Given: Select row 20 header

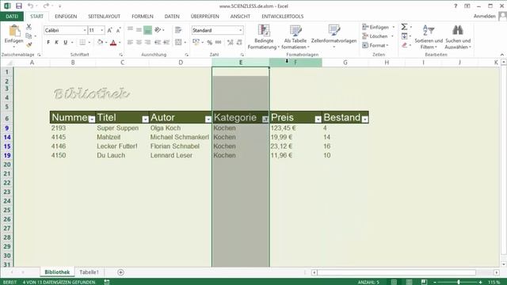Looking at the screenshot, I should (7, 165).
